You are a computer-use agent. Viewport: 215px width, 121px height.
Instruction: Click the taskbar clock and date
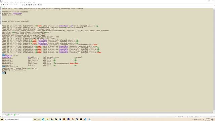[x=208, y=119]
